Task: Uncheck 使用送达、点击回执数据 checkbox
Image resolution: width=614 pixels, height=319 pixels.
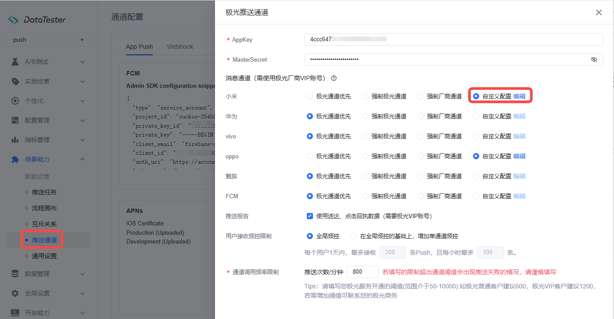Action: [x=310, y=216]
